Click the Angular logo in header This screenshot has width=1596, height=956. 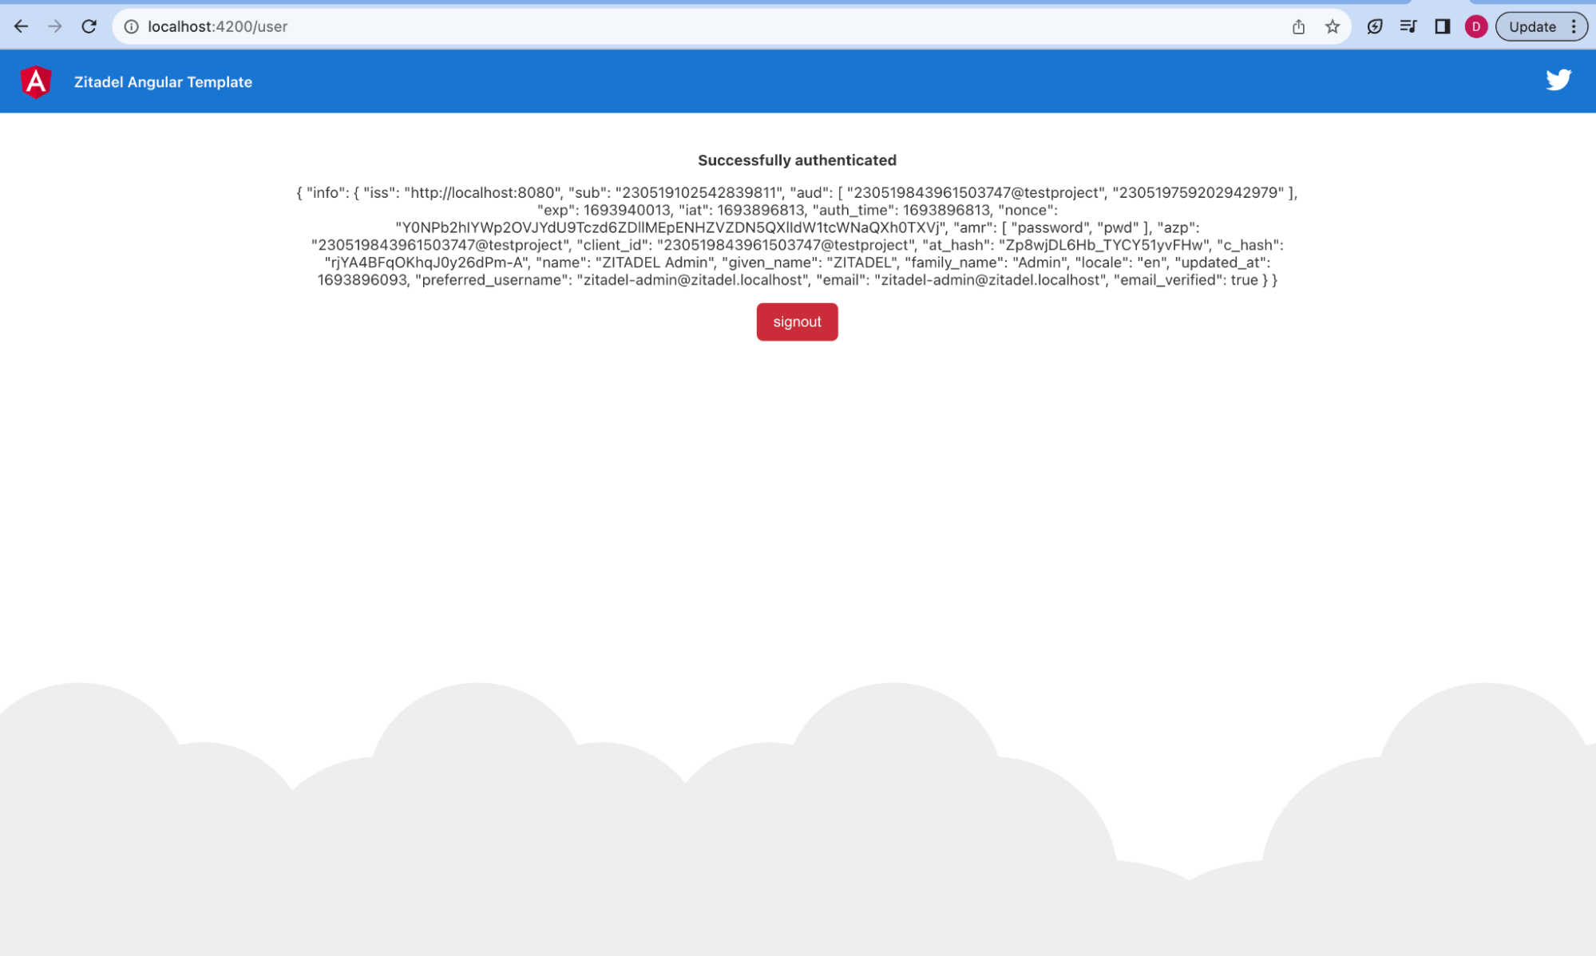pos(36,81)
